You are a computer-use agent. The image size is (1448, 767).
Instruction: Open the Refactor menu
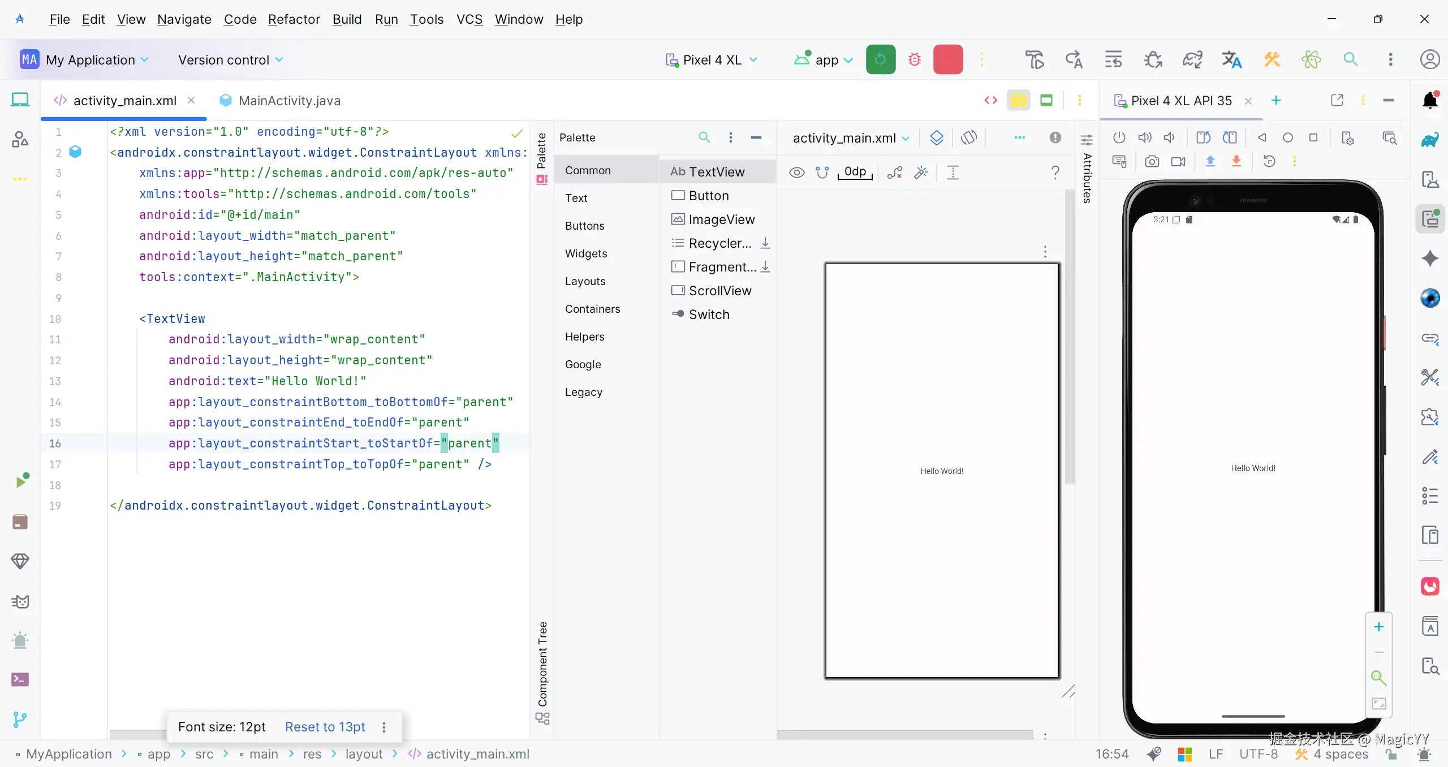(x=294, y=19)
